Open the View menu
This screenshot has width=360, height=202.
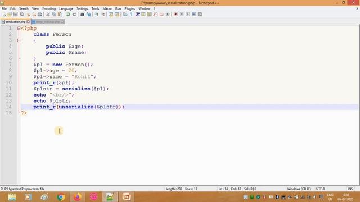pos(35,9)
